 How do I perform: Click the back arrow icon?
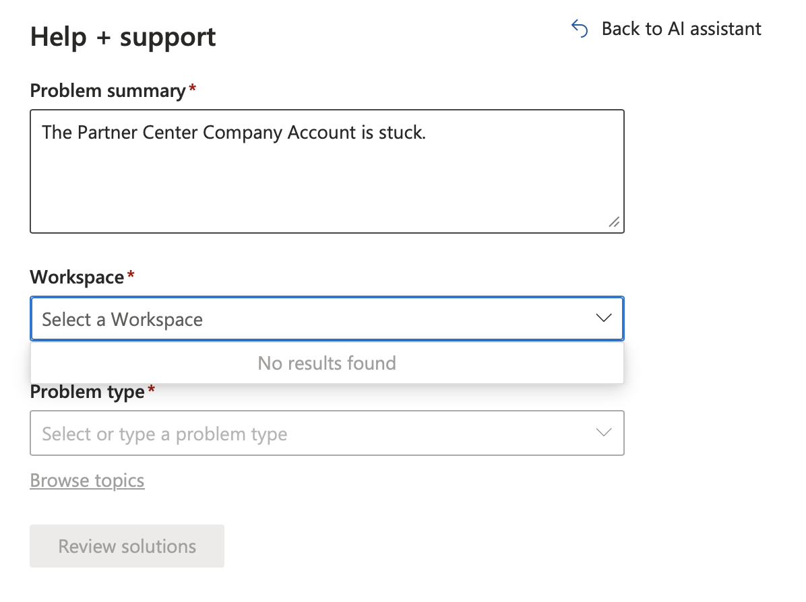pyautogui.click(x=580, y=28)
